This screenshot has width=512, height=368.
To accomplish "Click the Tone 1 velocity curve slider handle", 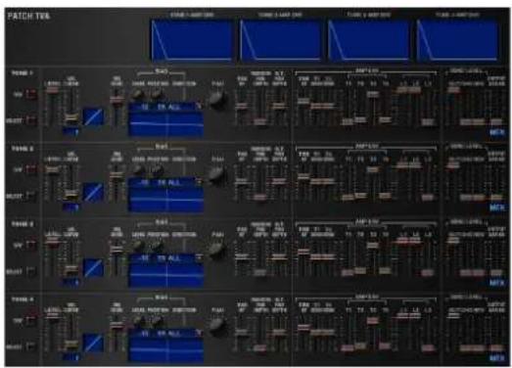I will (x=70, y=118).
